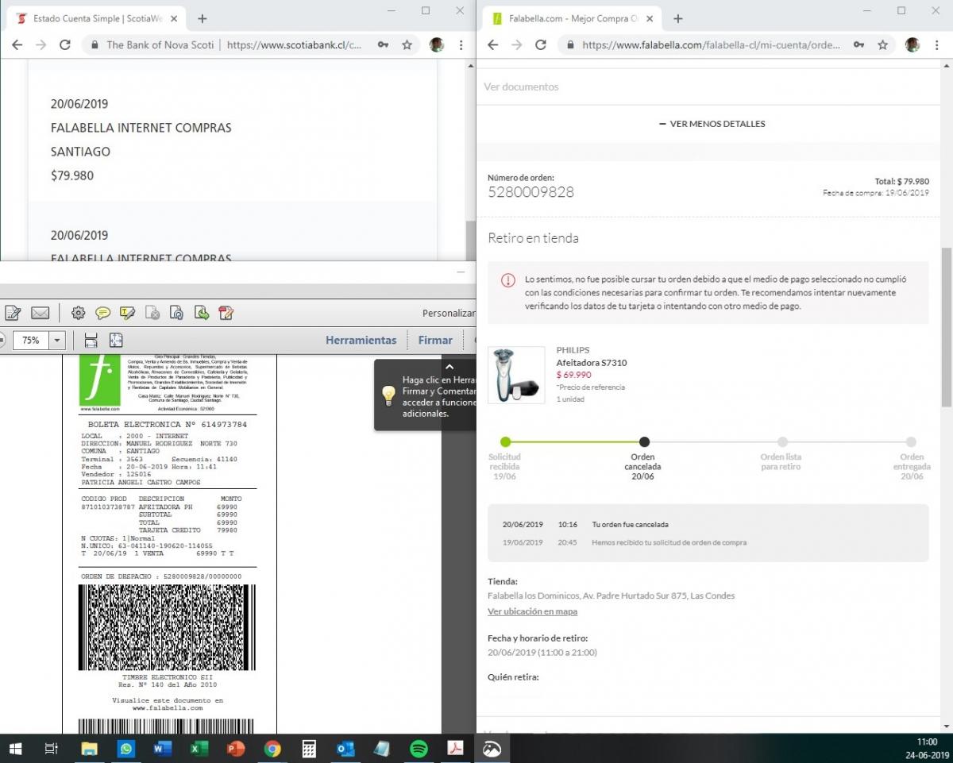Click Ver documentos on Falabella page
This screenshot has height=763, width=953.
pos(521,87)
